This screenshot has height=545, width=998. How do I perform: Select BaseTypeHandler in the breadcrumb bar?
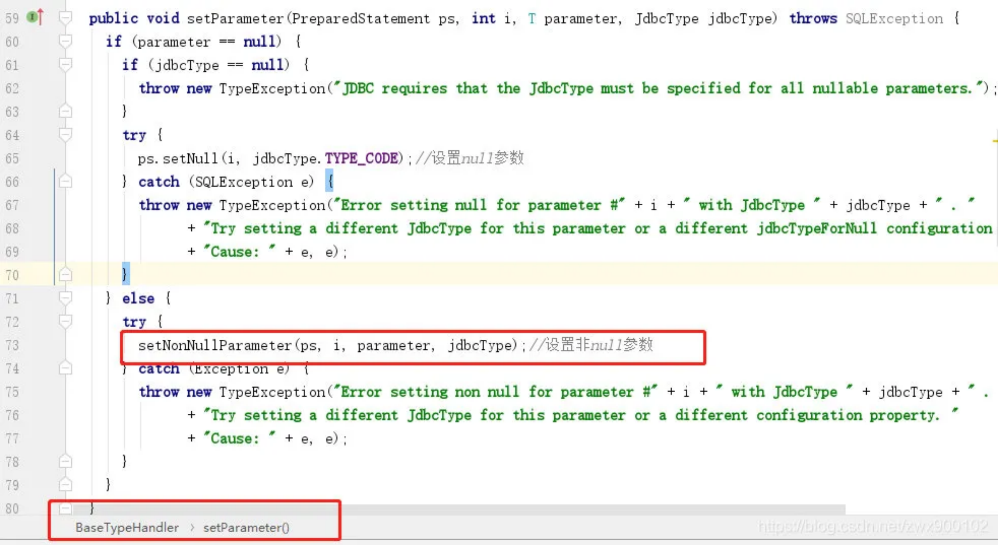127,528
